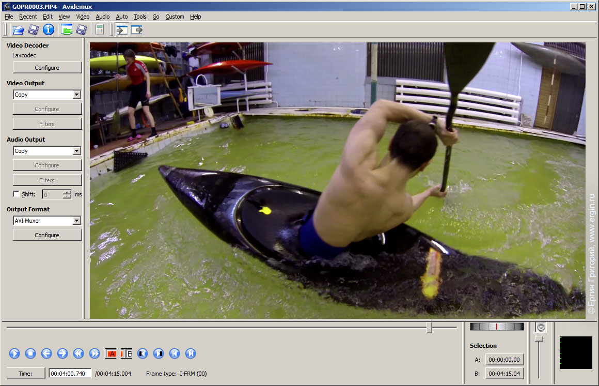The width and height of the screenshot is (599, 386).
Task: Open the Custom menu
Action: point(175,17)
